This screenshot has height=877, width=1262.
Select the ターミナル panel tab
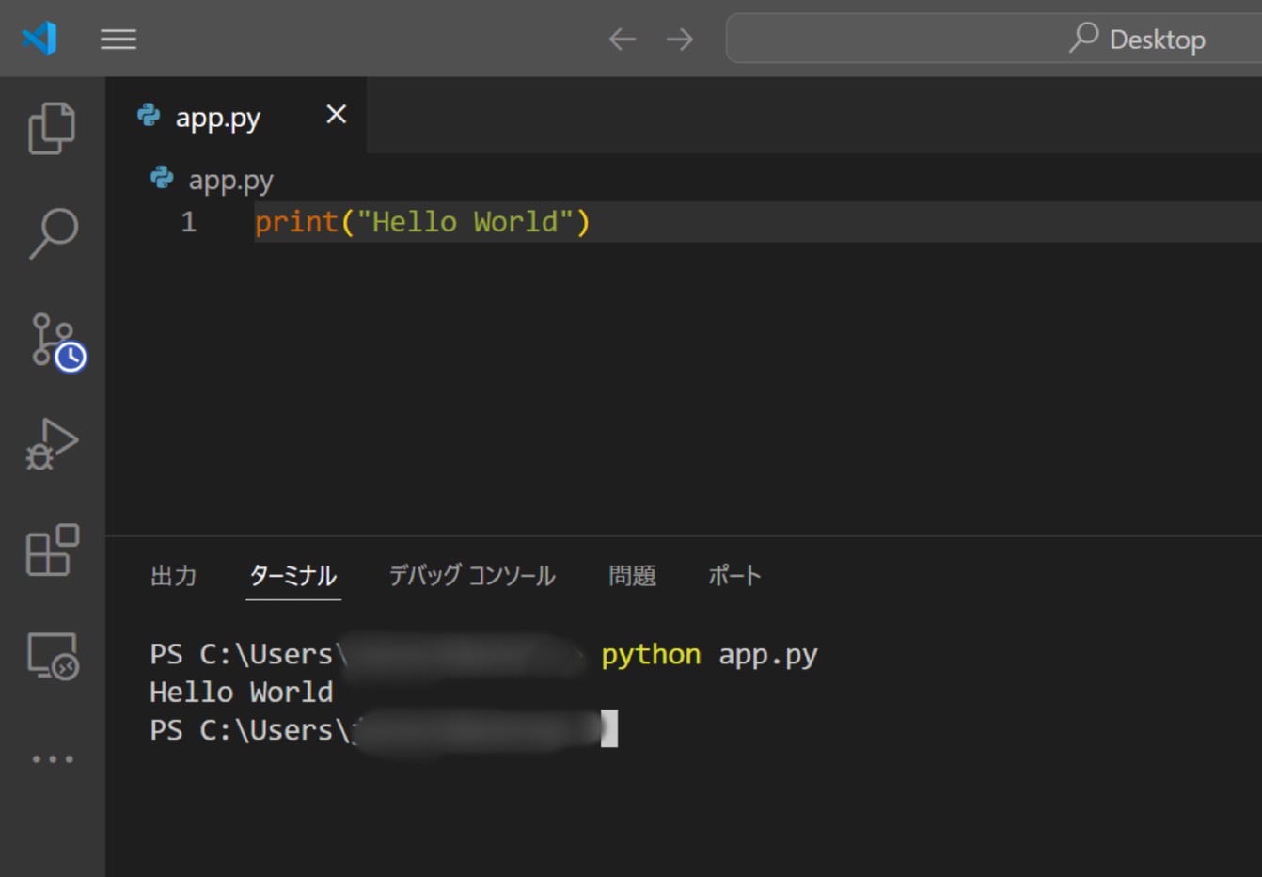click(292, 576)
